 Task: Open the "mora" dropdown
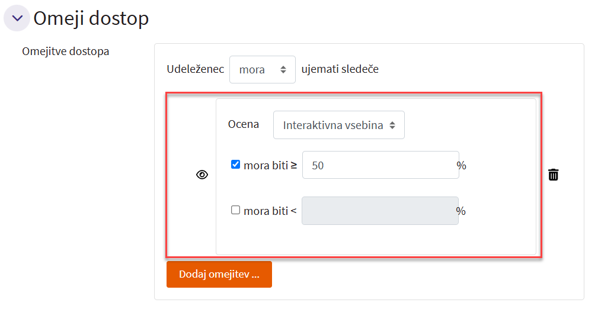[x=262, y=70]
